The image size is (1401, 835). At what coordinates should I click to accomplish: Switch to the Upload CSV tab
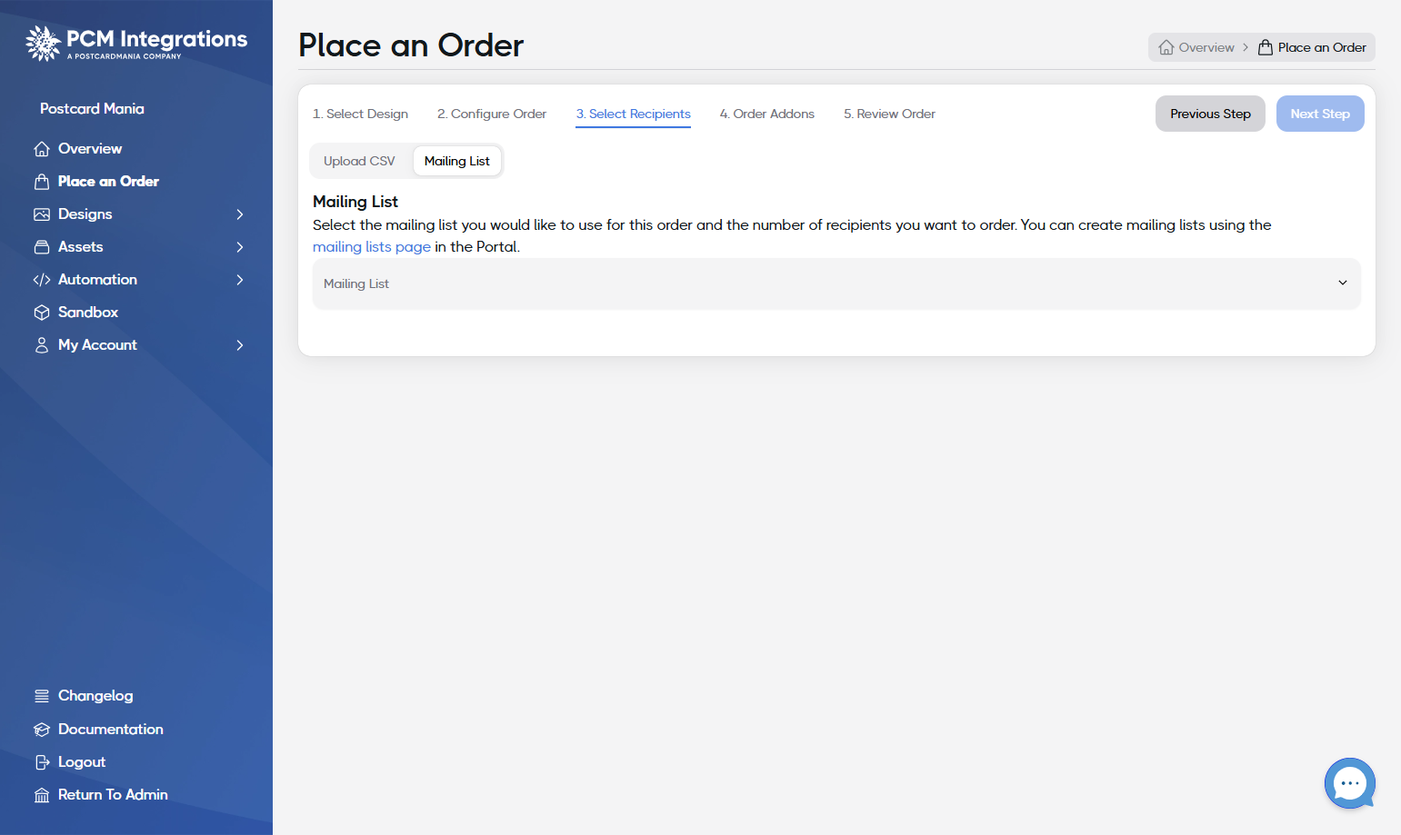click(359, 161)
